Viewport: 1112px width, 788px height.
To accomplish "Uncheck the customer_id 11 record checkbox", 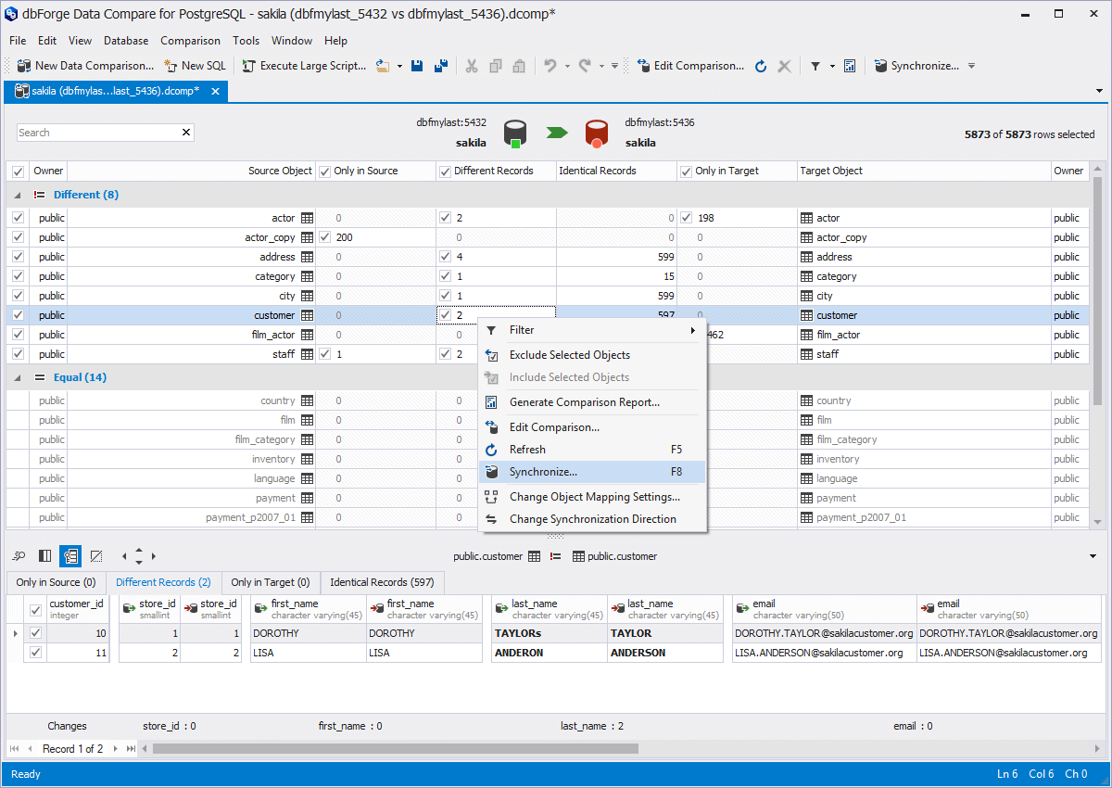I will coord(36,653).
